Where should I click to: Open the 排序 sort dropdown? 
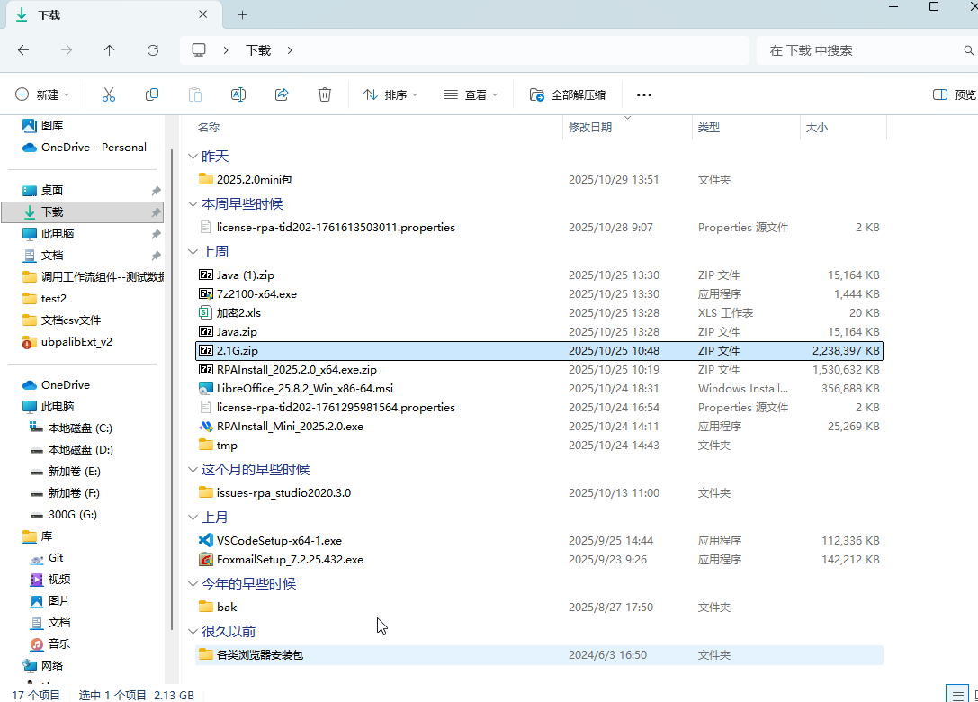tap(389, 94)
